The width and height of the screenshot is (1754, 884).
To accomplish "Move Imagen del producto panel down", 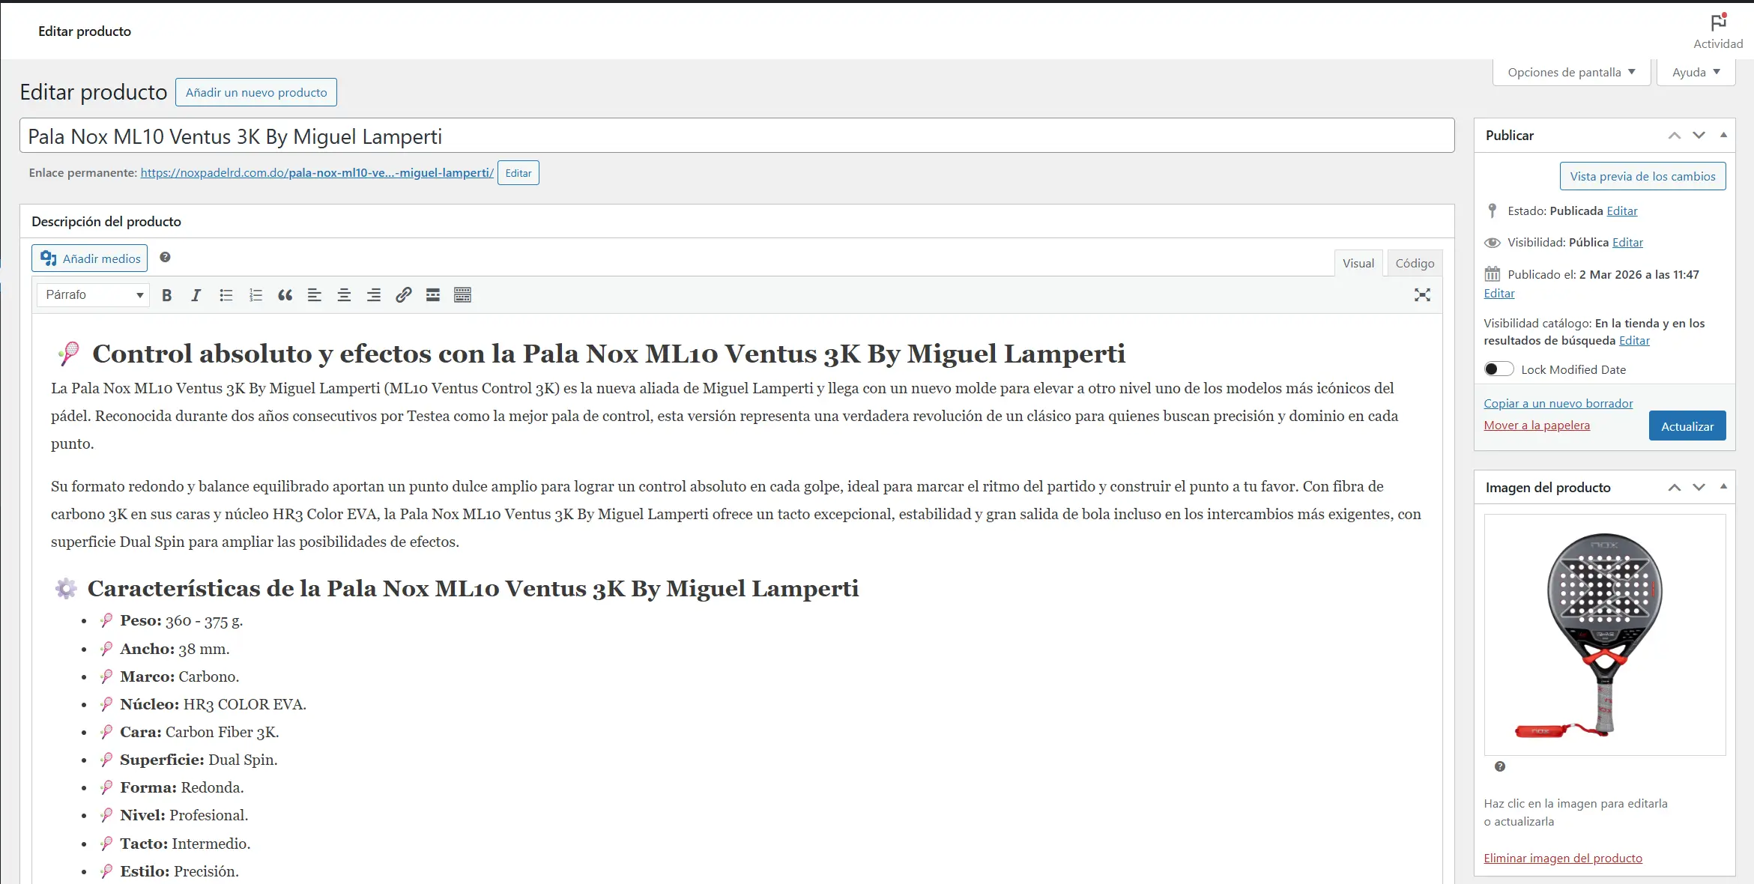I will click(x=1699, y=488).
